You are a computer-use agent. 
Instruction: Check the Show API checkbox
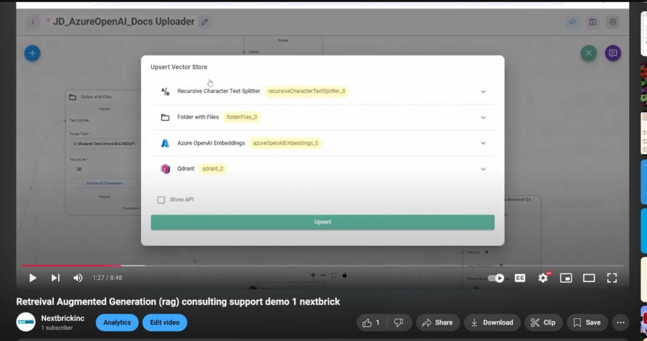(x=161, y=200)
